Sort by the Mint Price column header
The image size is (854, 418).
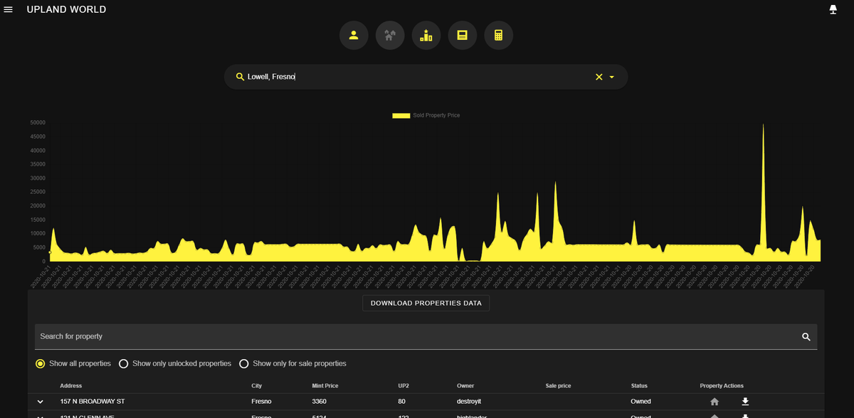325,385
